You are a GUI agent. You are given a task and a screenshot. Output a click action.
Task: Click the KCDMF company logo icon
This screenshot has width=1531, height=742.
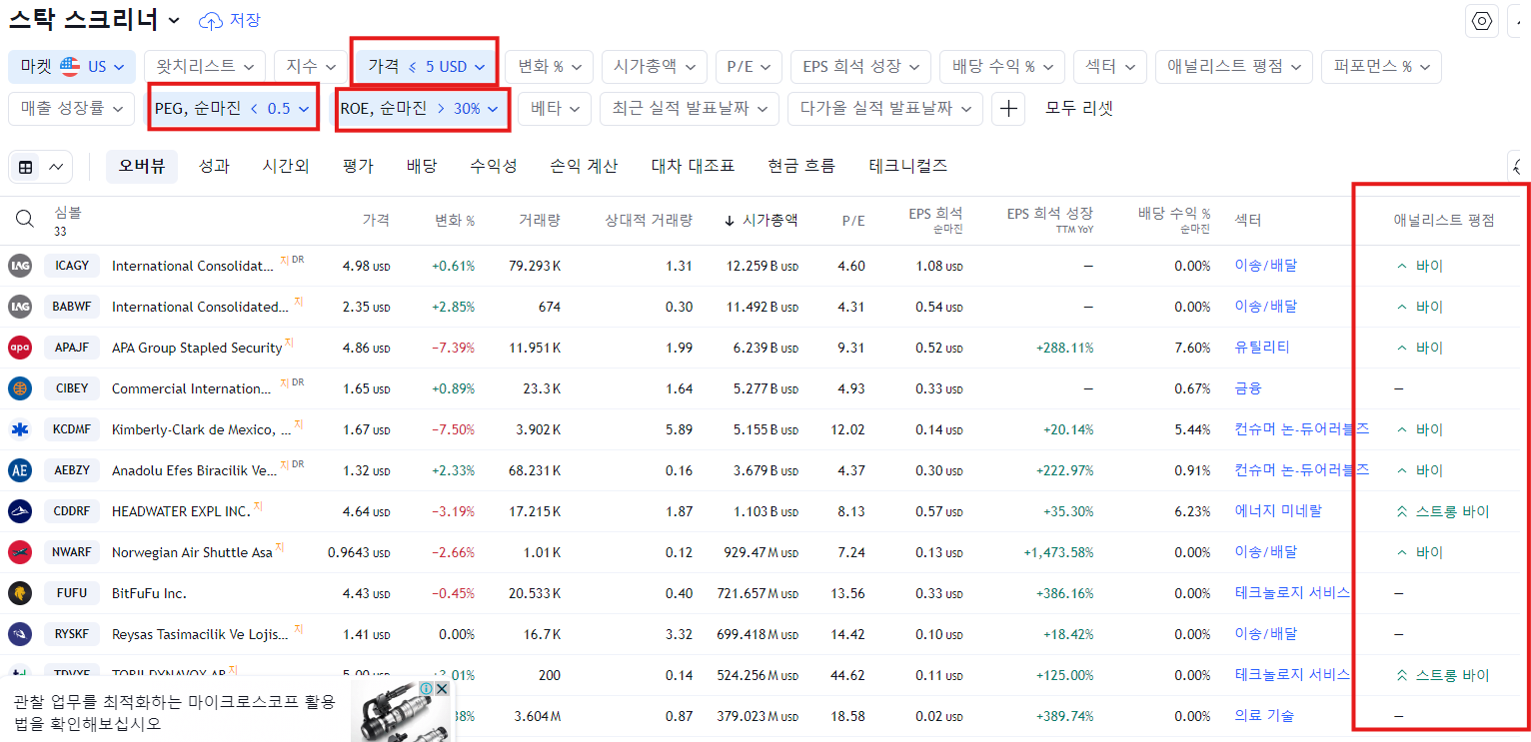point(20,429)
